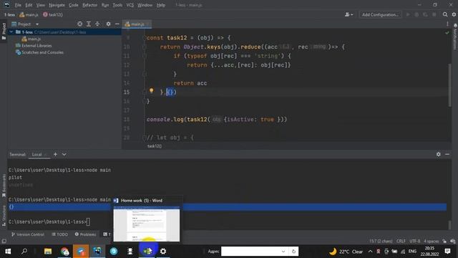Open the Tools menu
The image size is (458, 258).
117,5
